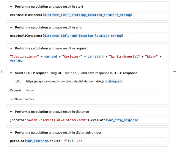Edit the end encodeURIComponent formula
Image resolution: width=176 pixels, height=148 pixels.
pyautogui.click(x=87, y=36)
